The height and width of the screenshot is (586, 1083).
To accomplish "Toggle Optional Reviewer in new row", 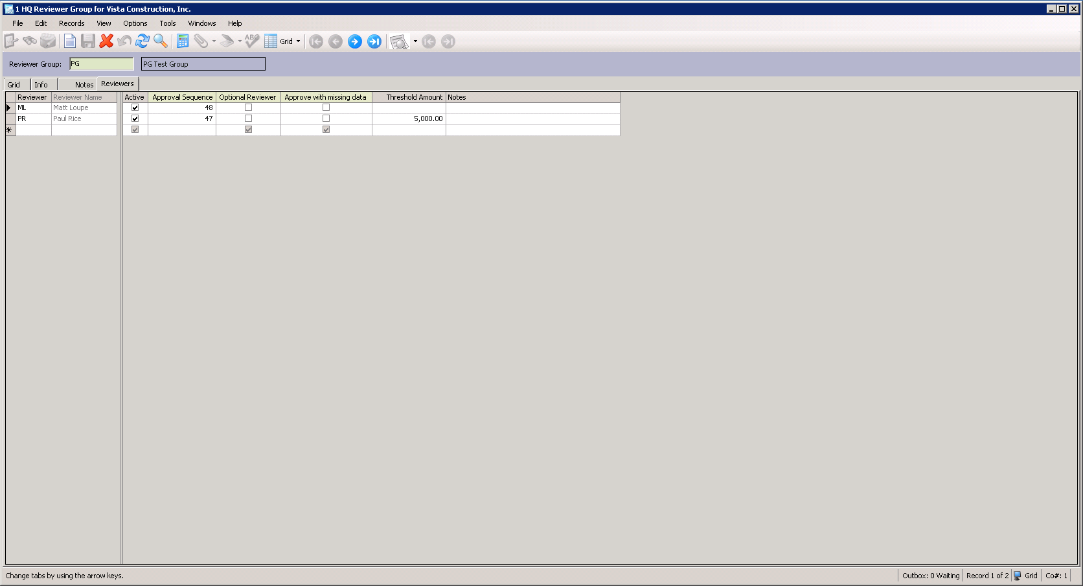I will click(x=248, y=130).
